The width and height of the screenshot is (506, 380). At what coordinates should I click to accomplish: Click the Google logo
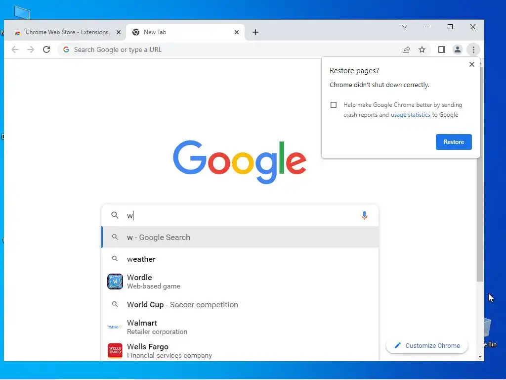coord(240,161)
